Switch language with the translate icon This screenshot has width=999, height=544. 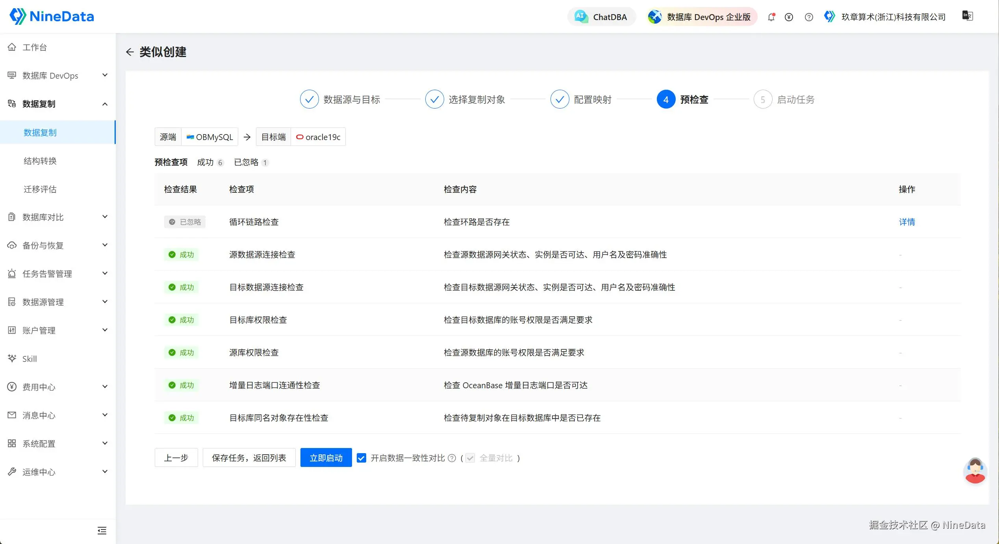coord(967,16)
